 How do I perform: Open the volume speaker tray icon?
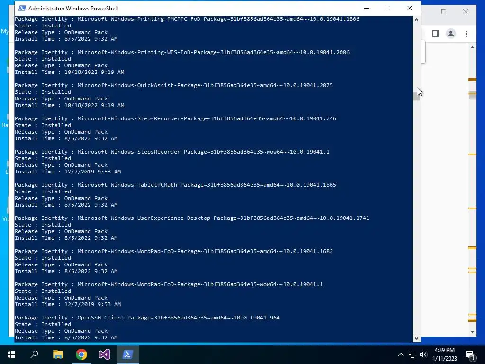tap(423, 355)
